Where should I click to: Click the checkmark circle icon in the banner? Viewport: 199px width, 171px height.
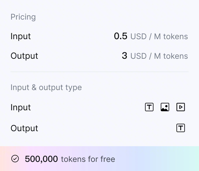tap(15, 159)
